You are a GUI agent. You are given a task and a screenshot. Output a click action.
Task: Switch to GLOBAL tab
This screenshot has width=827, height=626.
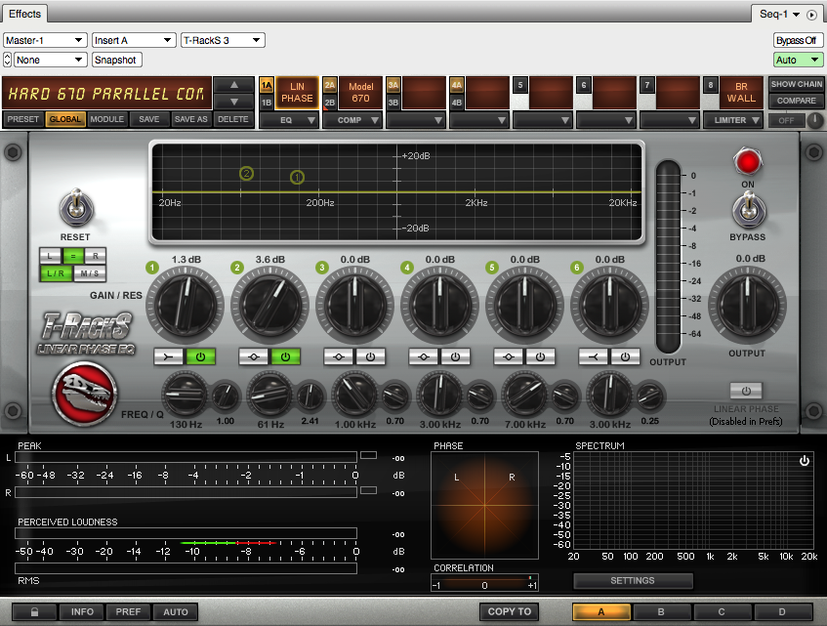pos(65,119)
